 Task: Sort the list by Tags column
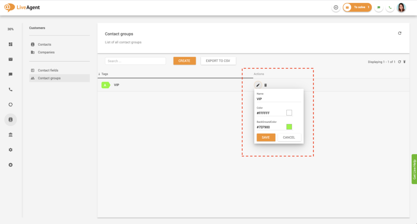click(x=105, y=74)
